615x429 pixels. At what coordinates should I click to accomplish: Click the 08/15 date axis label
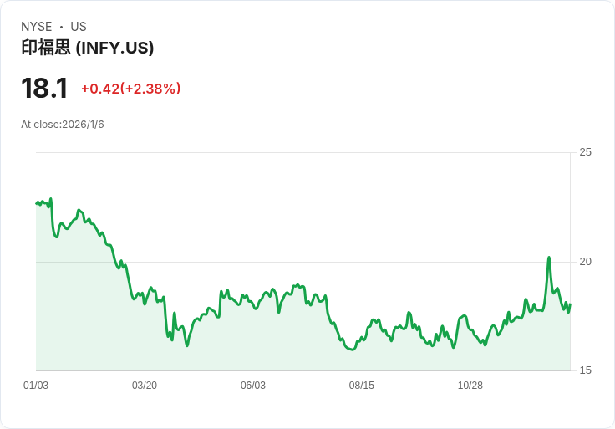(362, 386)
